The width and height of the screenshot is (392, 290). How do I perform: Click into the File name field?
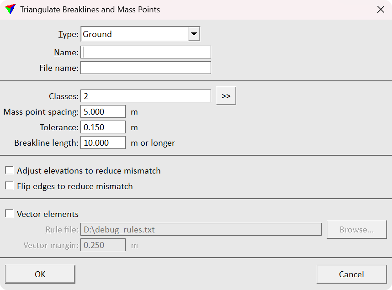pyautogui.click(x=146, y=68)
